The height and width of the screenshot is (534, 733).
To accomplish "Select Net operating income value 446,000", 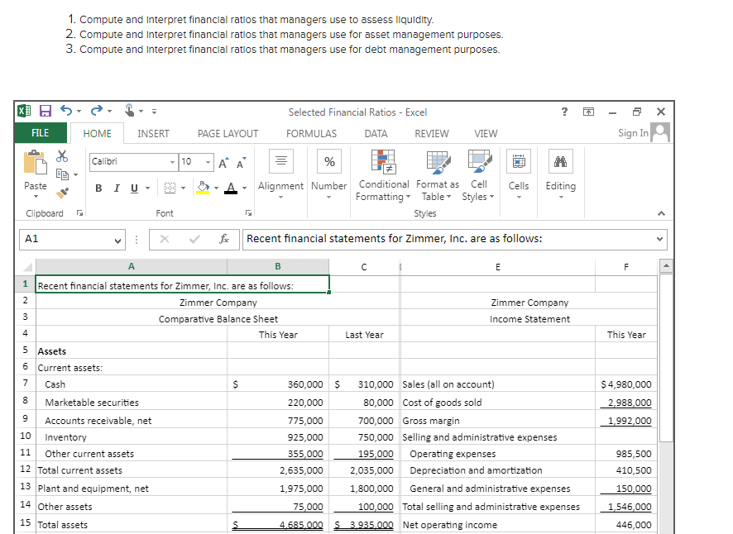I will (x=626, y=524).
